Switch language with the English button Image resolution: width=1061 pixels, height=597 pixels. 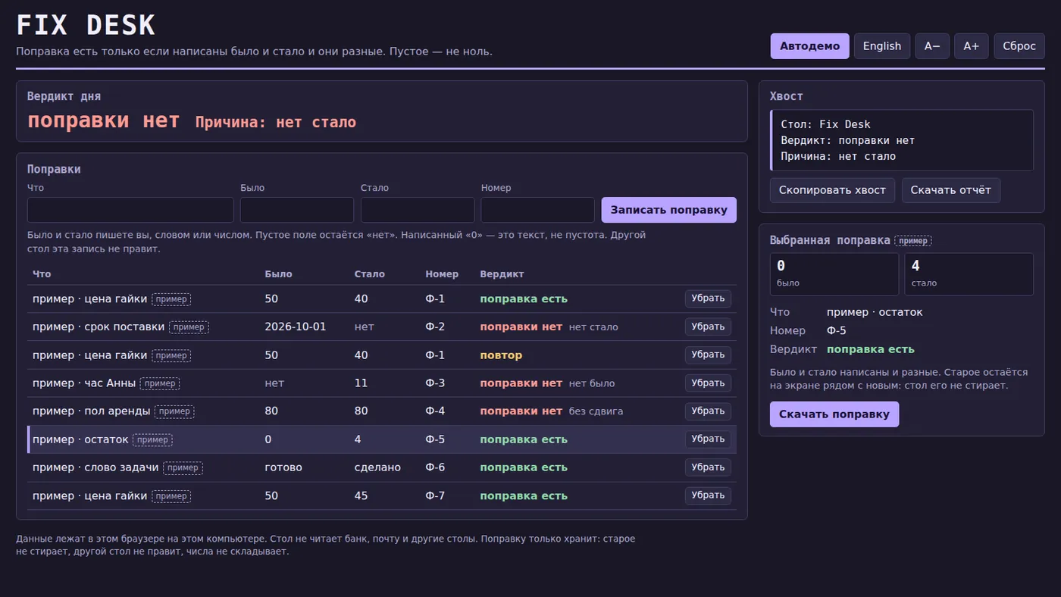[x=882, y=46]
